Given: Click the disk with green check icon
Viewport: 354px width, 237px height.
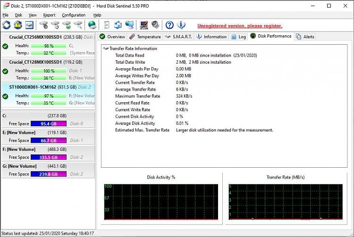Looking at the screenshot, I should (x=67, y=25).
